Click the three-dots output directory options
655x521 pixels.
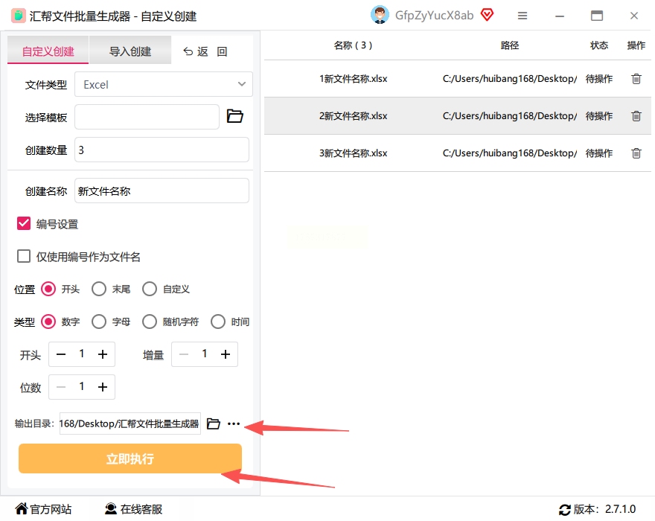tap(234, 423)
